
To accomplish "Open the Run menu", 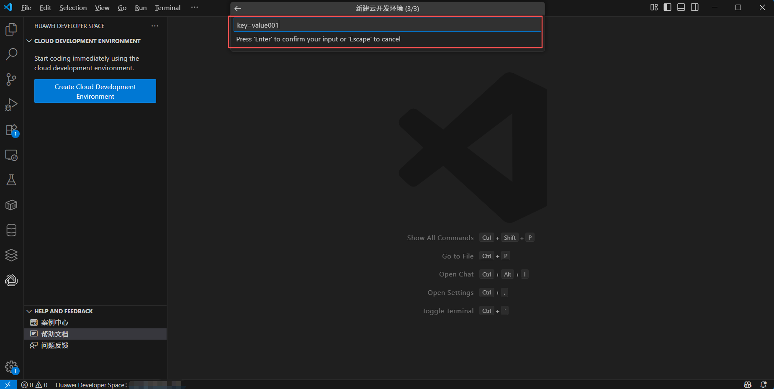I will coord(141,8).
